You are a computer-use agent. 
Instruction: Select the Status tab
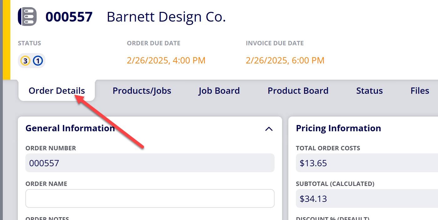pos(369,91)
